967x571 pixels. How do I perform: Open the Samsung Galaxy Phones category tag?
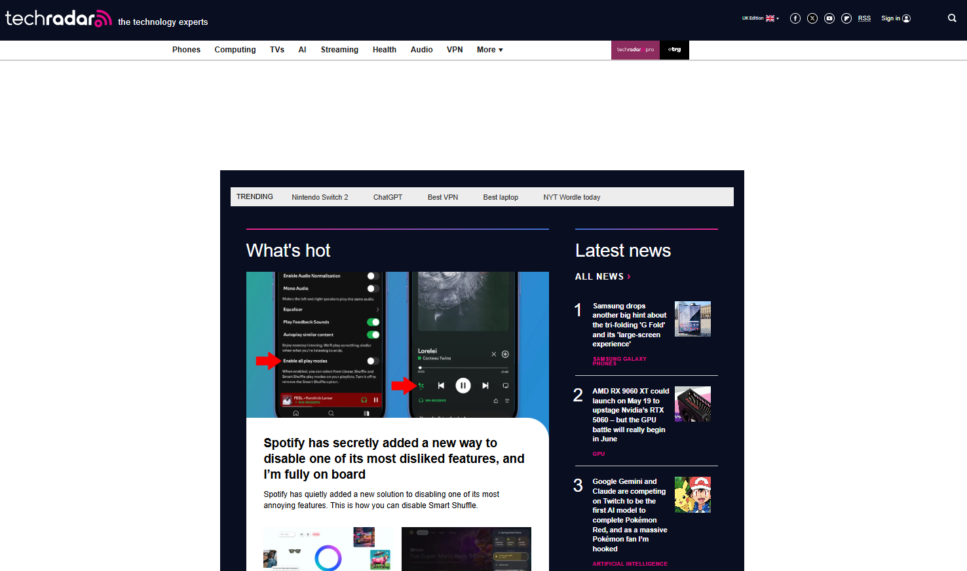point(619,361)
